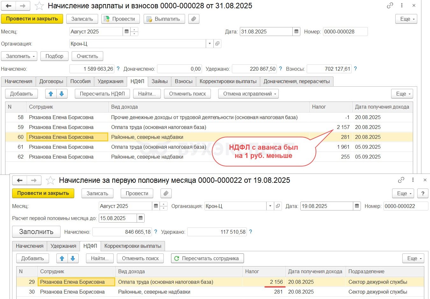
Task: Click Записать in document 0000-000028
Action: [82, 19]
